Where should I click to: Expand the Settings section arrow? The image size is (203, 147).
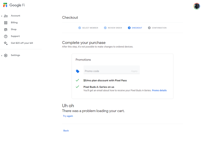tap(2, 55)
